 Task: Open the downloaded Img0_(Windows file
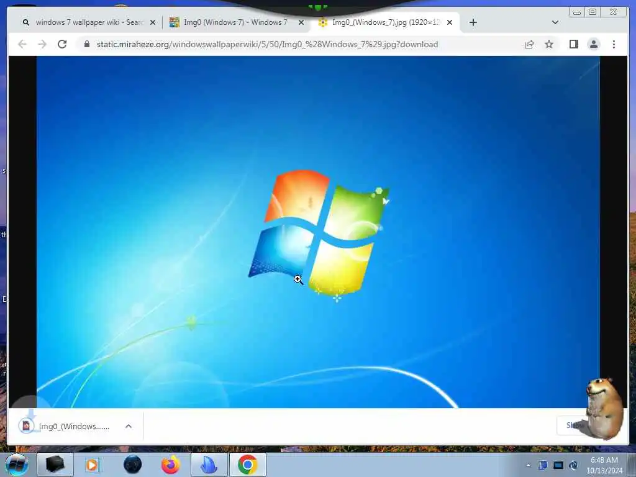[x=75, y=426]
